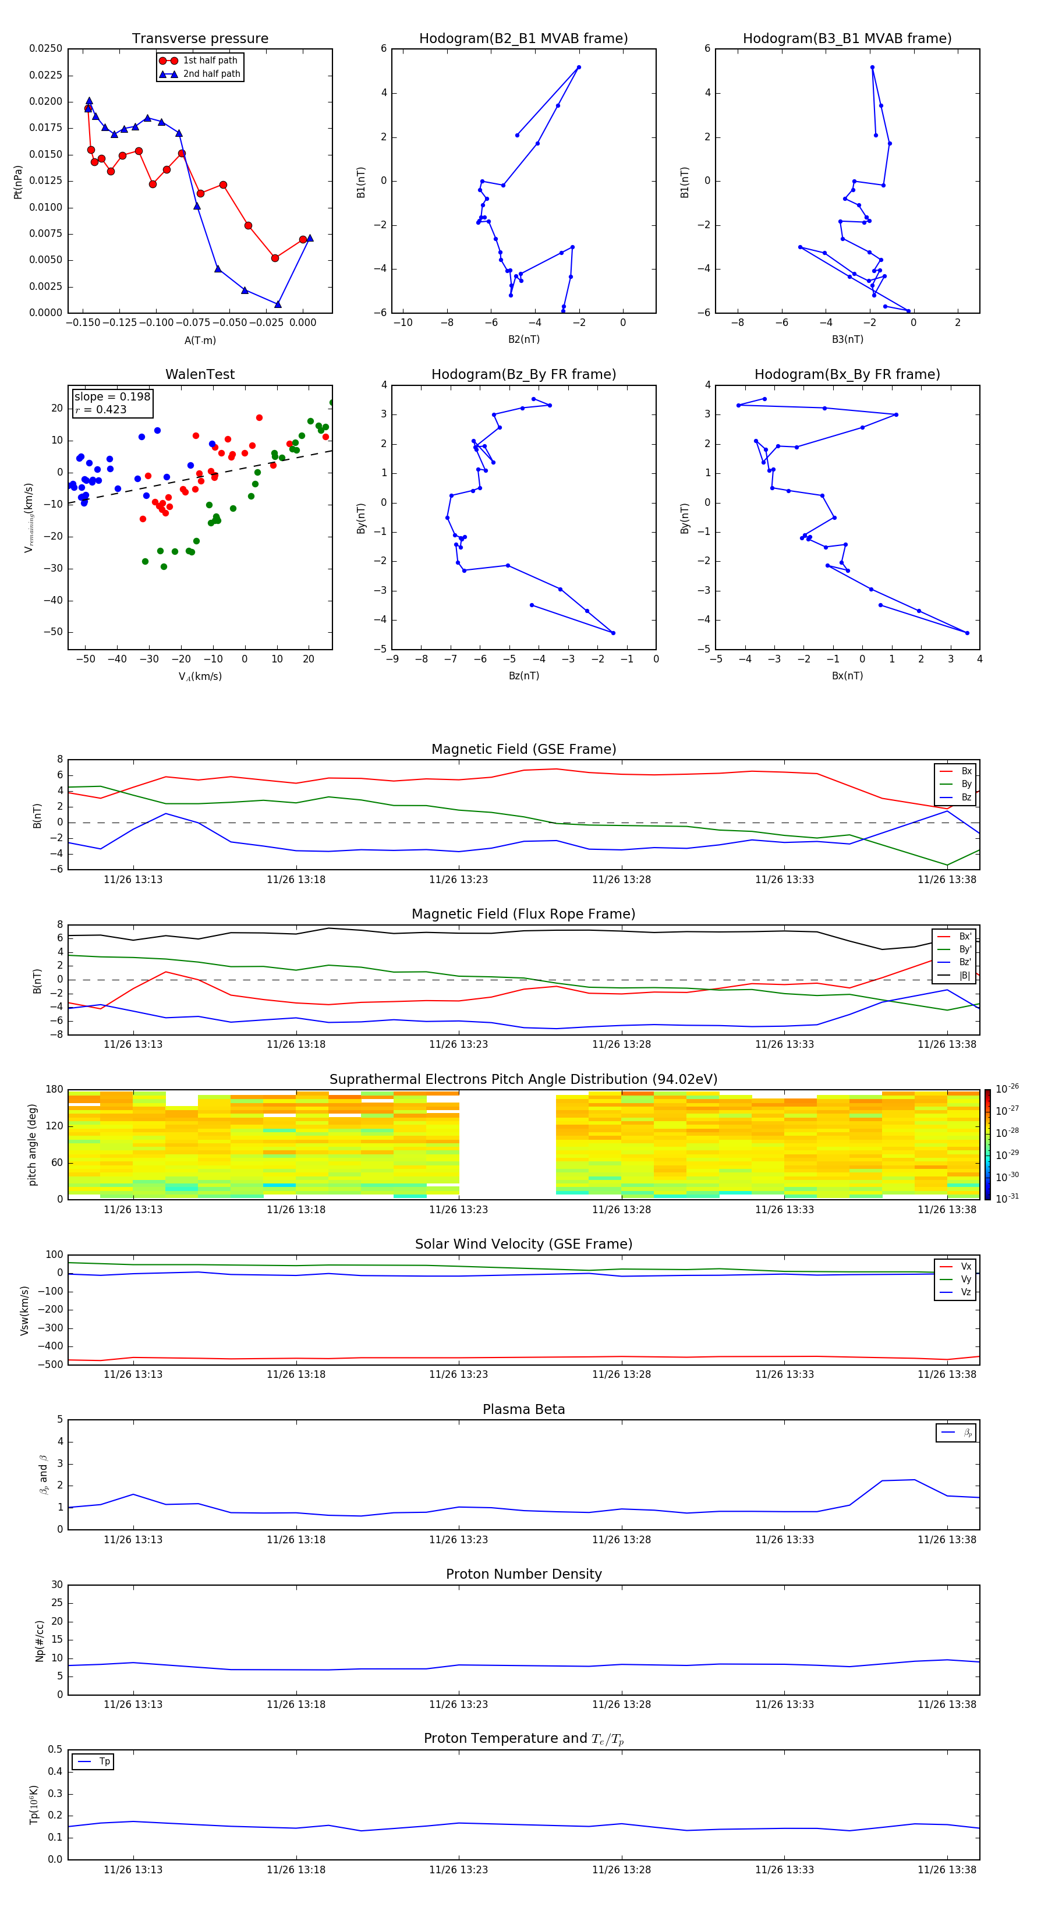Select "By'" in the Flux Rope legend
Screen dimensions: 1048x1921
pyautogui.click(x=955, y=949)
